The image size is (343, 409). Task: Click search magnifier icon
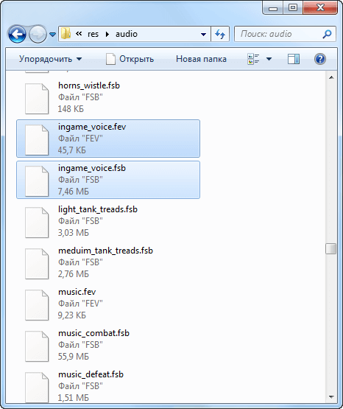point(327,34)
